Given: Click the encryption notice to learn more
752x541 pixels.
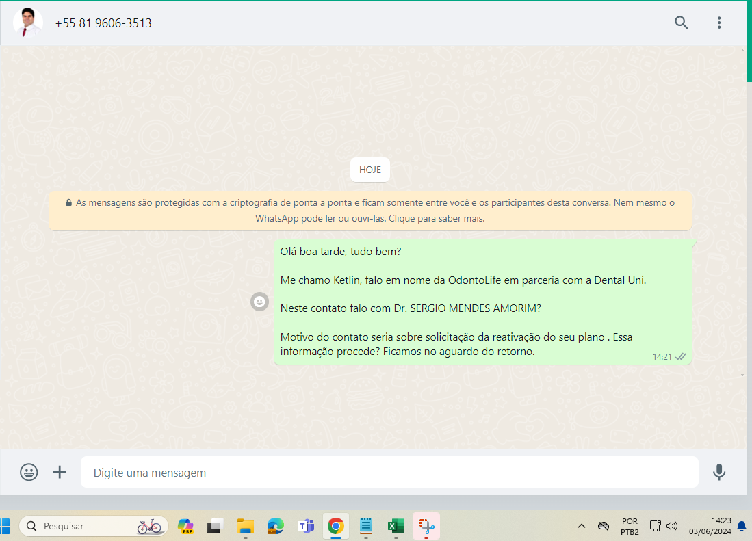Looking at the screenshot, I should click(369, 211).
